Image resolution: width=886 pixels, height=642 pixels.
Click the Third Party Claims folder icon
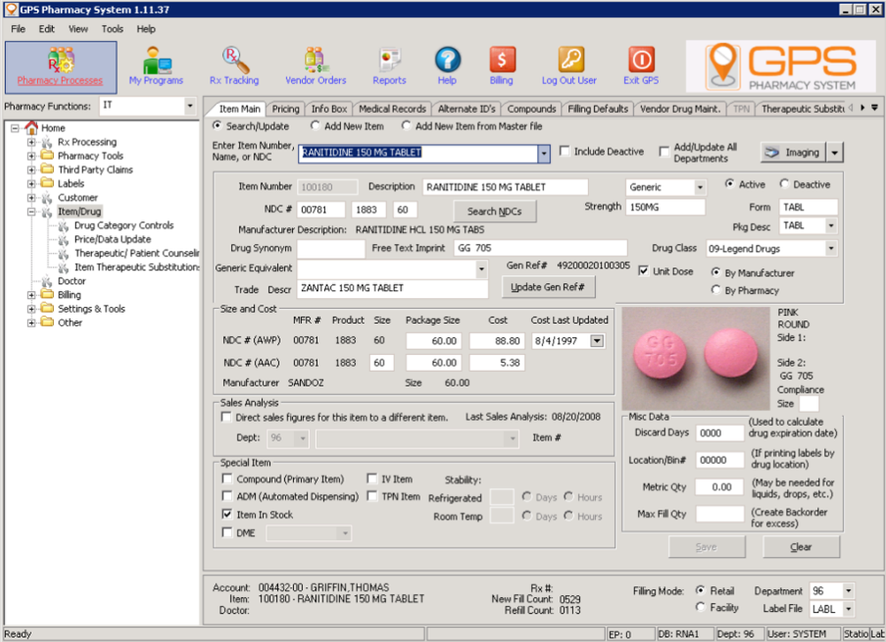pos(48,169)
